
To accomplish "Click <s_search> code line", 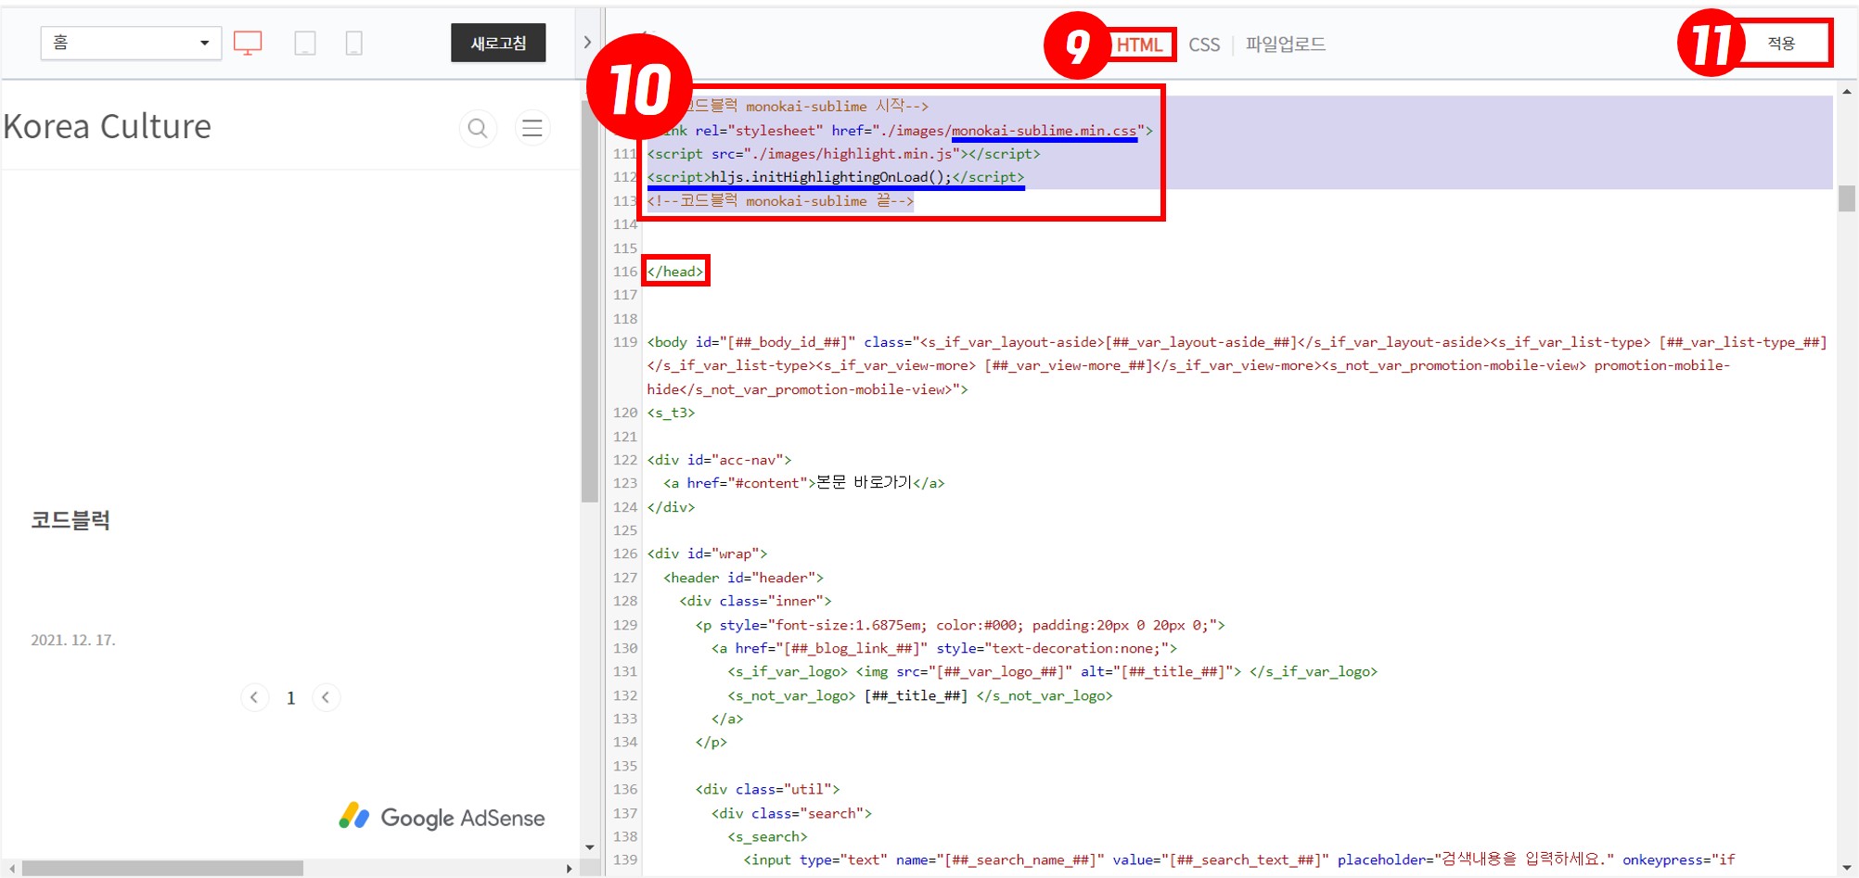I will click(767, 836).
